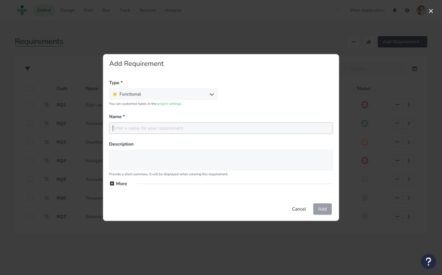Switch to the Design tab

click(x=67, y=11)
